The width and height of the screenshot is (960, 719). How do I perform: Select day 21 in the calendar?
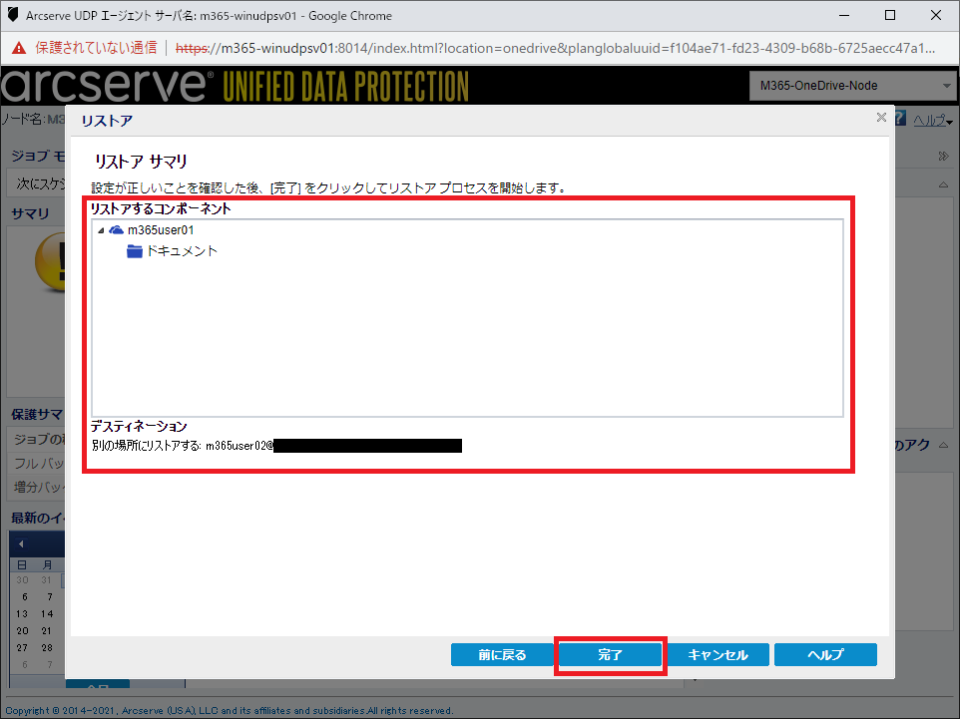(x=47, y=631)
